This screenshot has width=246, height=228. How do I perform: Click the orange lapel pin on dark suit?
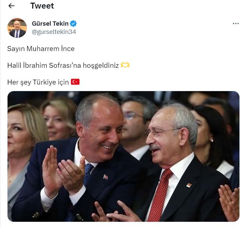tap(189, 185)
